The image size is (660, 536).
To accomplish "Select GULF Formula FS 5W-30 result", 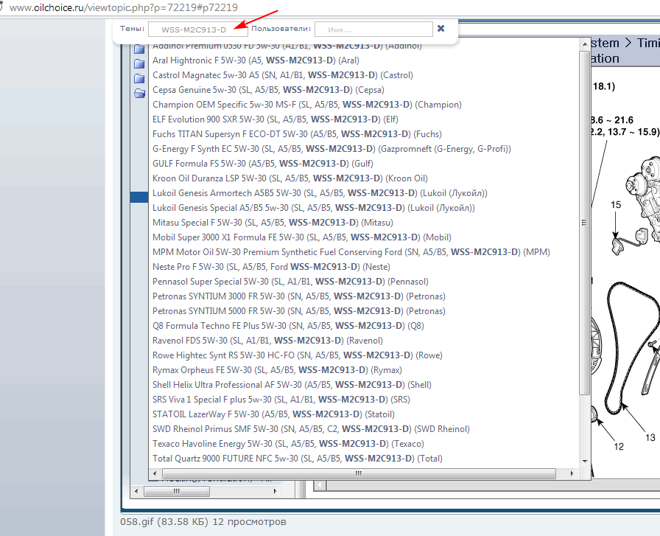I will pyautogui.click(x=263, y=164).
